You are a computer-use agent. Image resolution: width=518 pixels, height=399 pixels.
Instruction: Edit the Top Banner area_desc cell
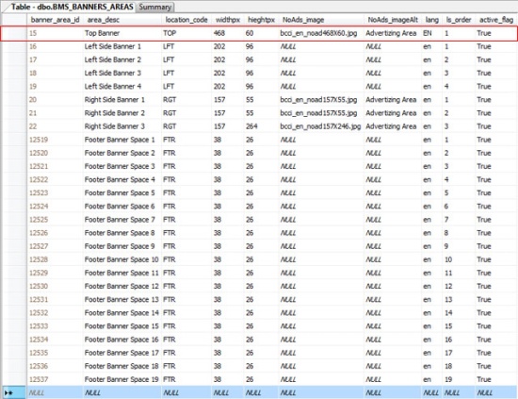pos(122,33)
